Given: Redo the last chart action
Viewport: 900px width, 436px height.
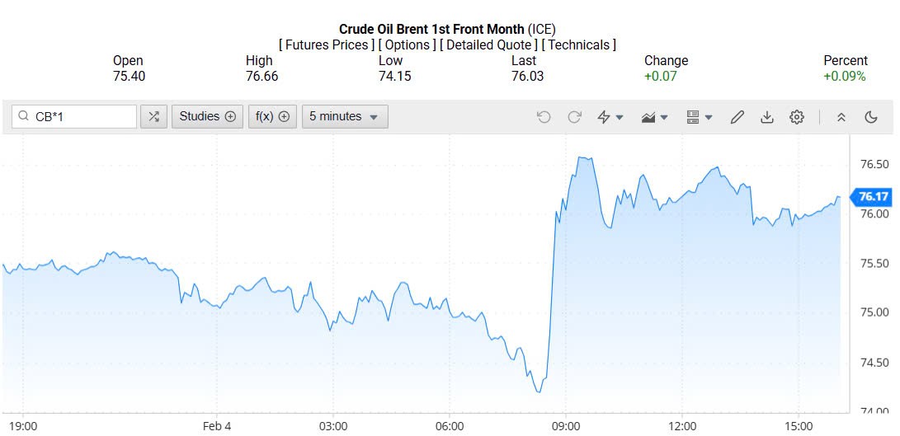Looking at the screenshot, I should click(x=574, y=117).
